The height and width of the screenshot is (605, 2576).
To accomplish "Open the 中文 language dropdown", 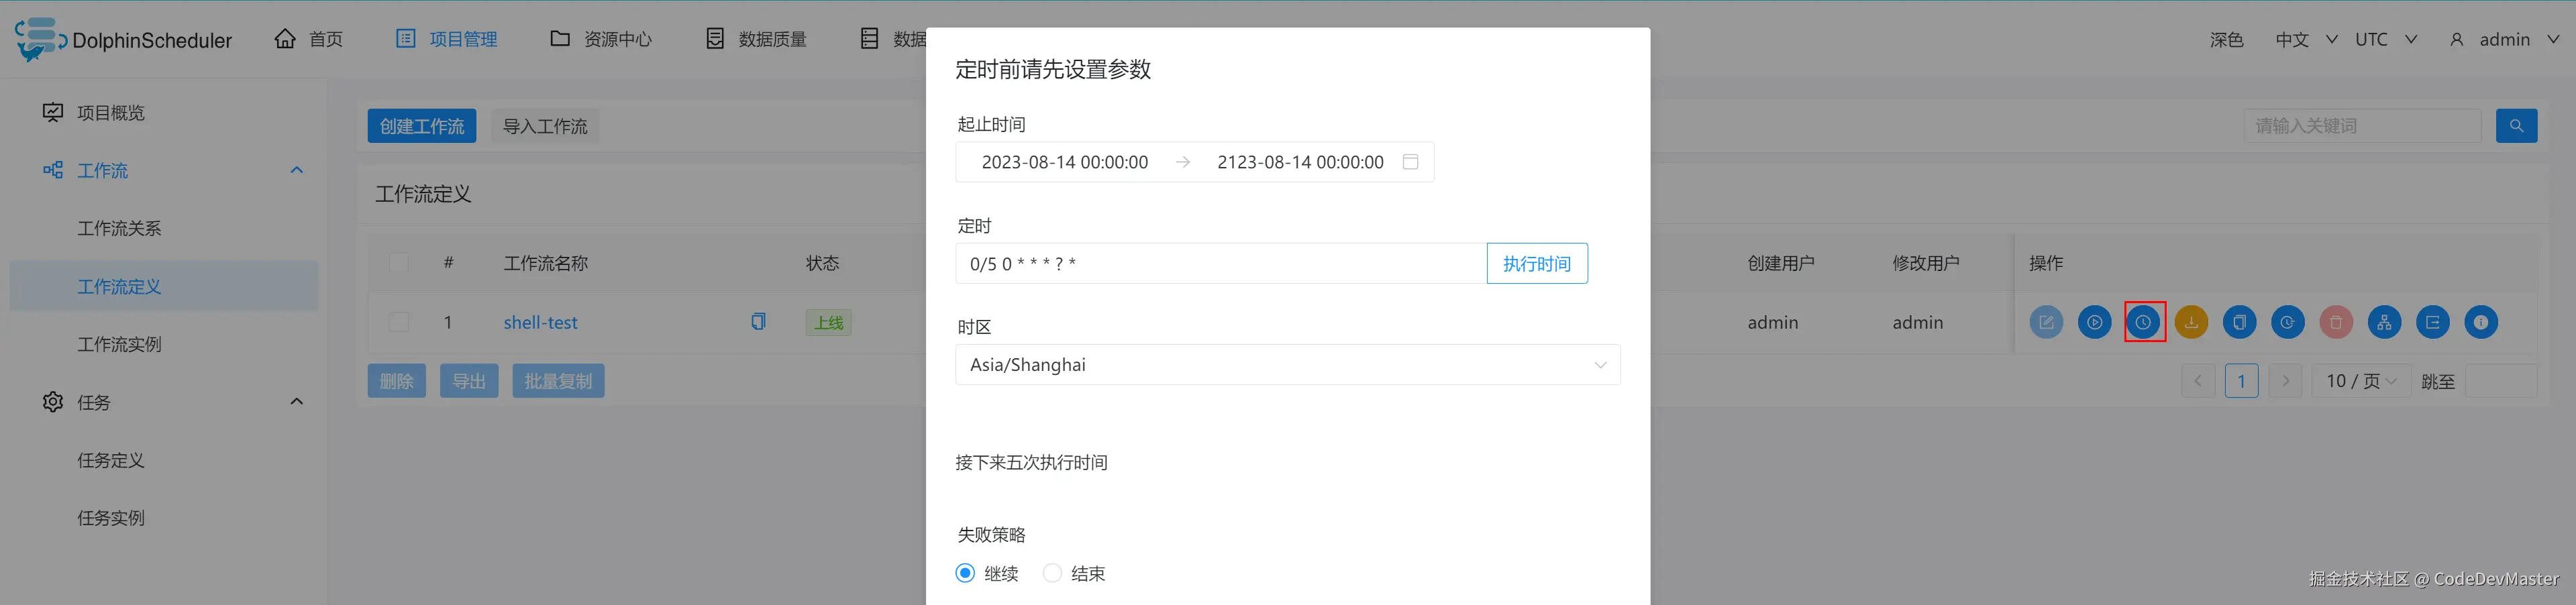I will [2306, 40].
